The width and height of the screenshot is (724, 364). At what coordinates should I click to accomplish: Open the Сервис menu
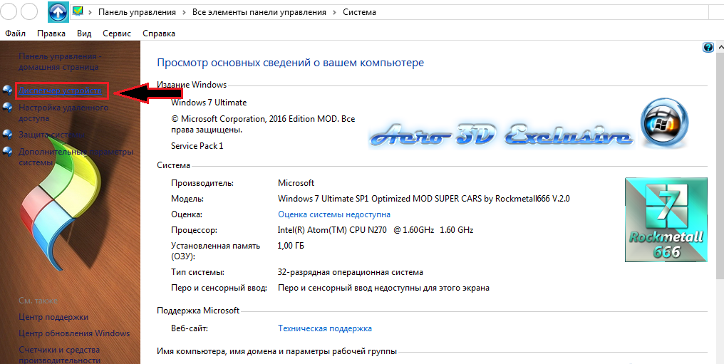tap(117, 33)
